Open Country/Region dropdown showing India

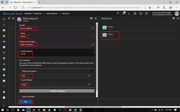(56, 85)
